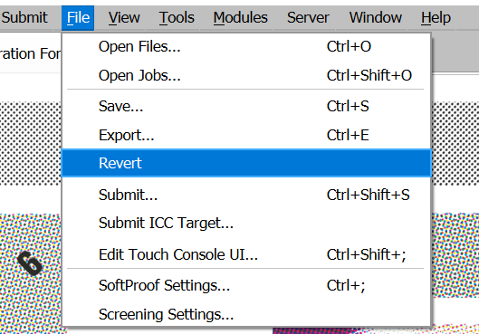Open the Modules menu

[x=241, y=18]
